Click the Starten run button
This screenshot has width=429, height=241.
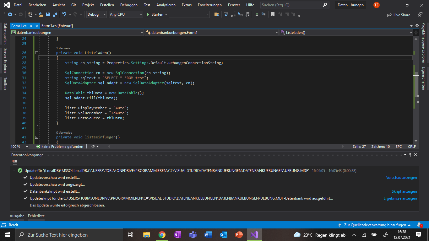click(x=155, y=14)
